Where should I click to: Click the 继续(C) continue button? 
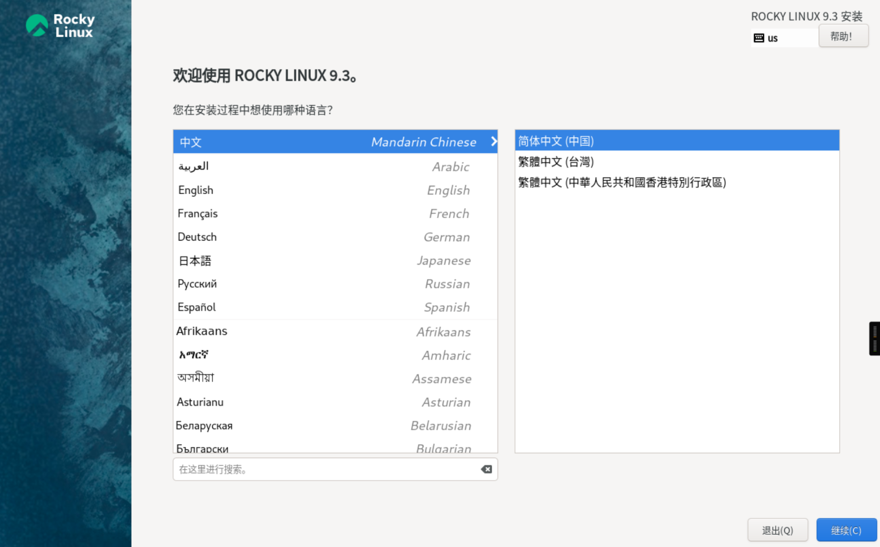[846, 530]
